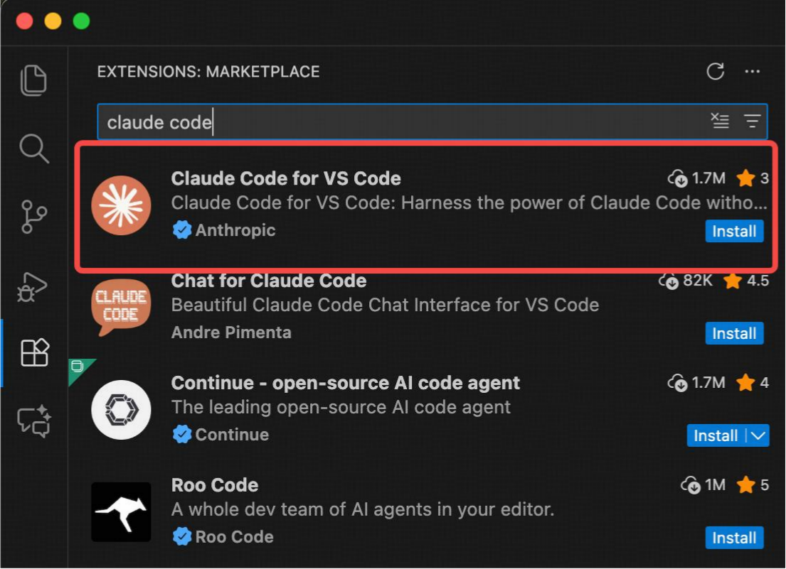
Task: Open the Roo Code extension title
Action: [215, 485]
